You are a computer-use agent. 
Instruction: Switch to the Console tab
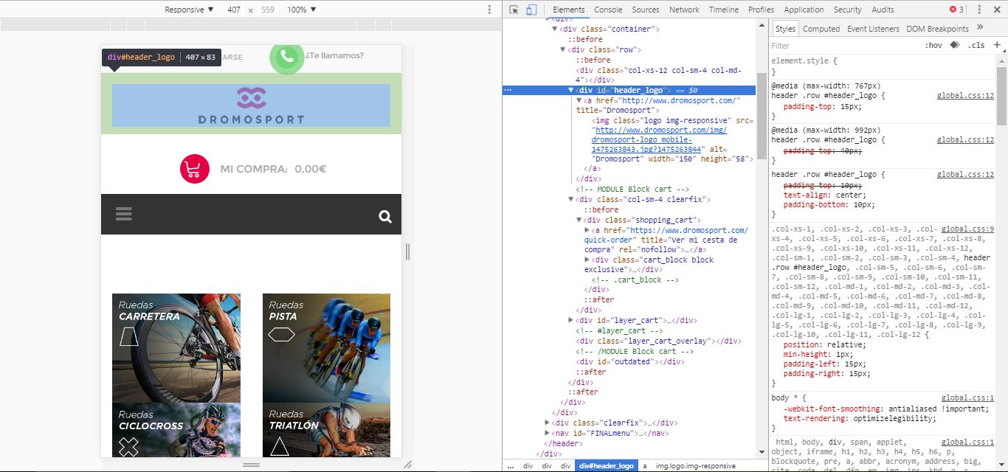point(608,10)
